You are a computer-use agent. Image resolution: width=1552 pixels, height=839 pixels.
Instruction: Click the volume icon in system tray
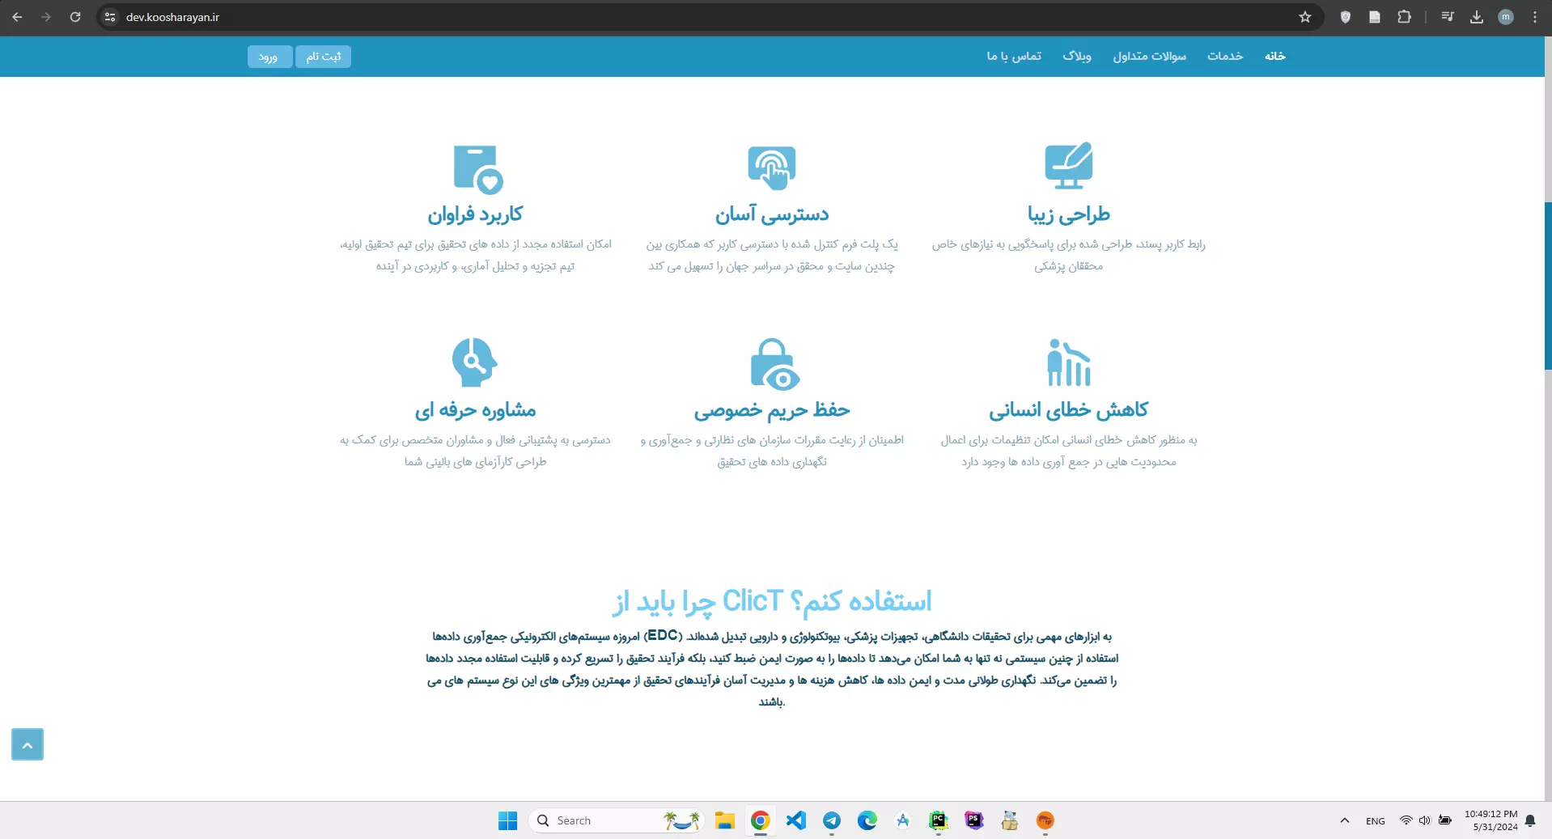click(x=1425, y=820)
